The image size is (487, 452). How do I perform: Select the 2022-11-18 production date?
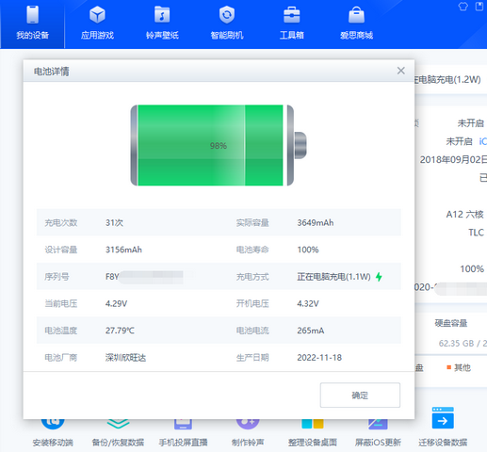319,358
